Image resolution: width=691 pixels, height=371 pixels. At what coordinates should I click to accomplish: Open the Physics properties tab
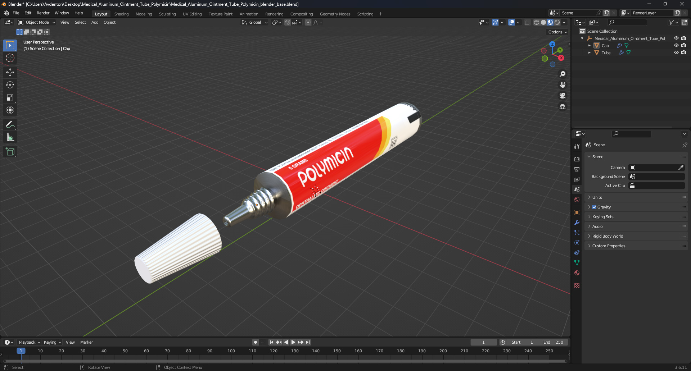pos(577,243)
